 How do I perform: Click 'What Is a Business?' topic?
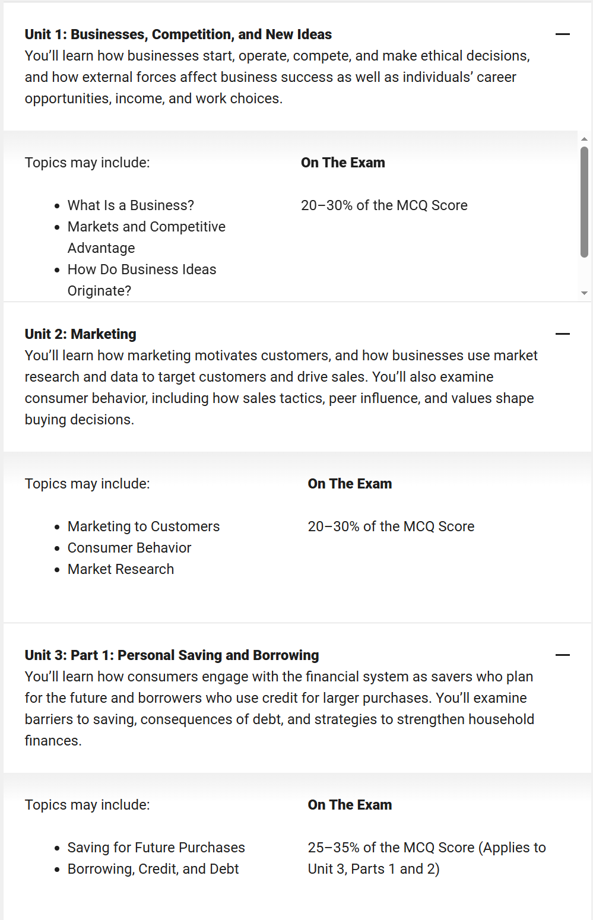[x=131, y=205]
